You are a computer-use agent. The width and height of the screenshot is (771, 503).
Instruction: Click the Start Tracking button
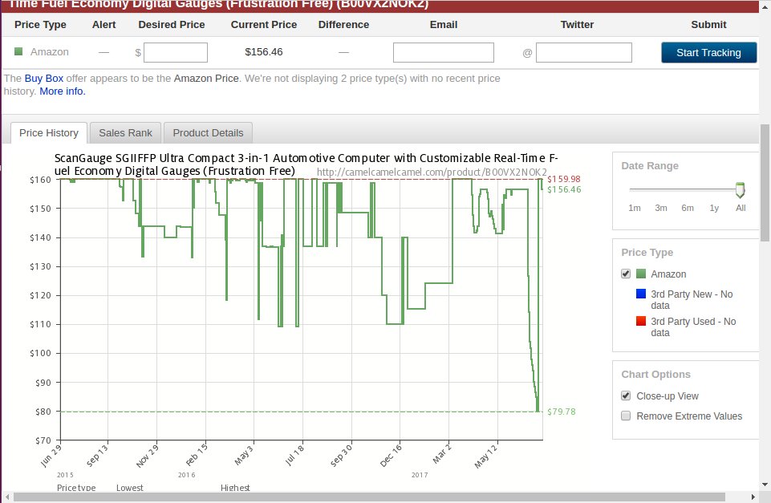click(x=708, y=53)
